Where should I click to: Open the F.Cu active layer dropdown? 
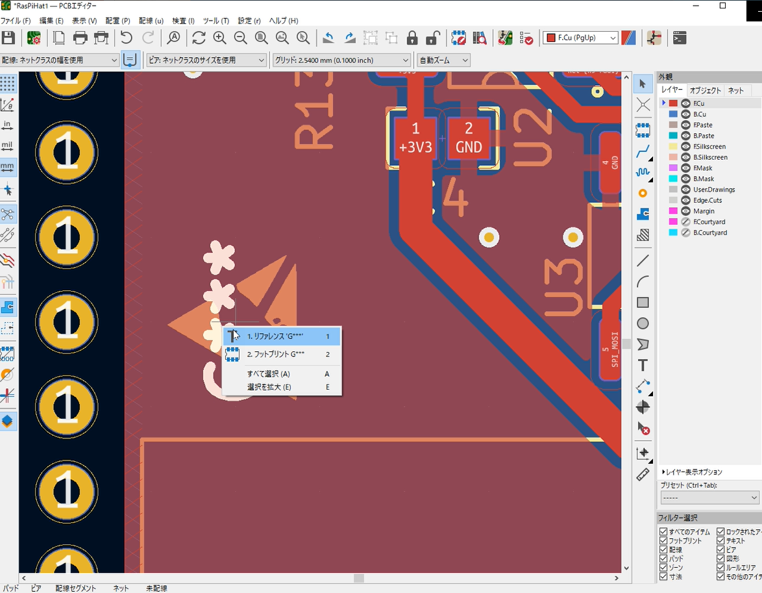click(x=581, y=38)
